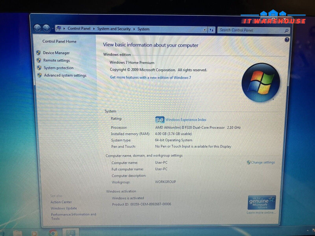Open Device Manager link
Screen dimensions: 315x236
pyautogui.click(x=56, y=53)
